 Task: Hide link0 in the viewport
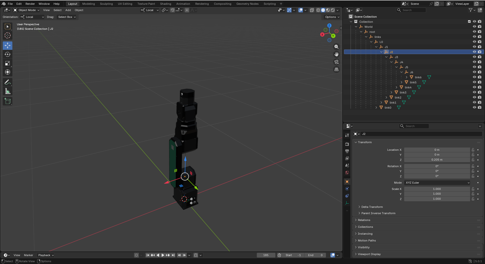click(x=474, y=108)
